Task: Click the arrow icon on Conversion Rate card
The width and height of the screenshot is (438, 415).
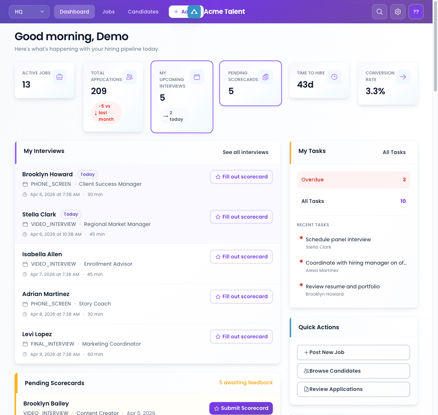Action: pyautogui.click(x=403, y=77)
